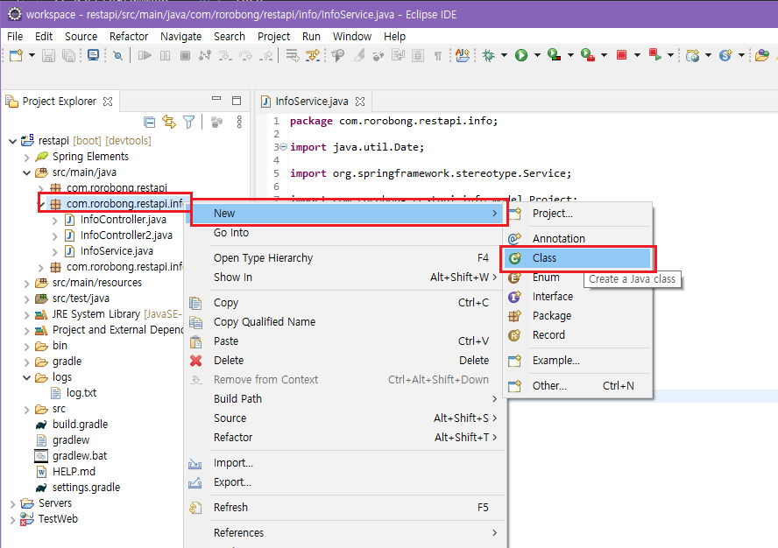The height and width of the screenshot is (548, 778).
Task: Expand the Spring Elements node
Action: click(27, 158)
